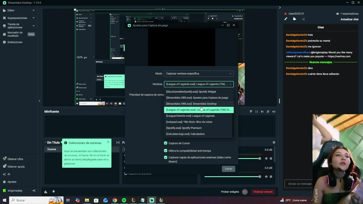Open Obtener ayuda in sidebar
363x204 pixels.
(16, 167)
